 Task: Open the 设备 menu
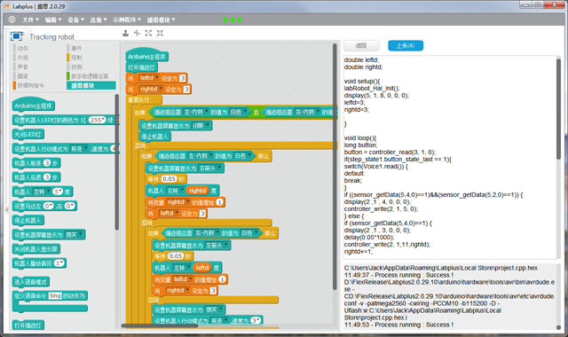click(x=75, y=20)
